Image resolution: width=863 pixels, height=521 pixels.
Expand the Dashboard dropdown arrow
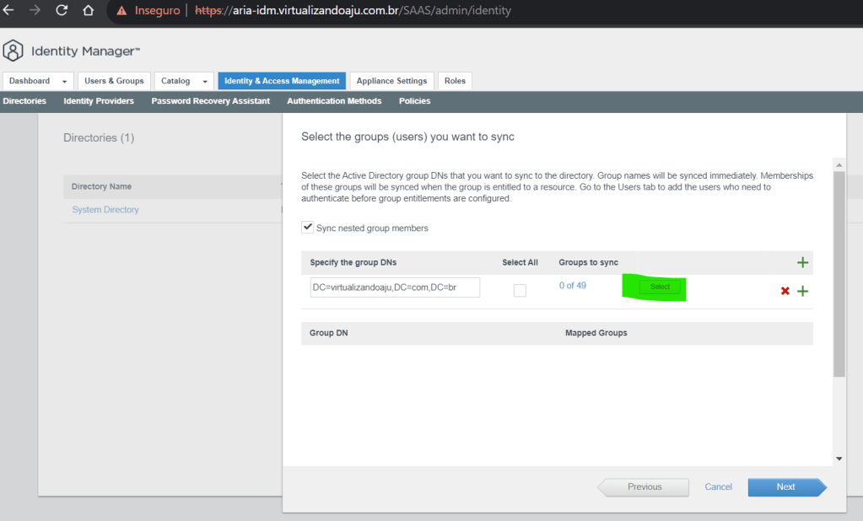65,81
